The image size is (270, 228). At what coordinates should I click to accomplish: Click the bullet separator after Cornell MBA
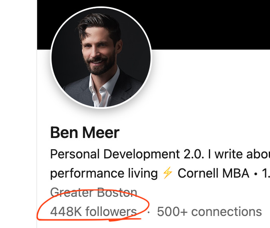tap(256, 174)
